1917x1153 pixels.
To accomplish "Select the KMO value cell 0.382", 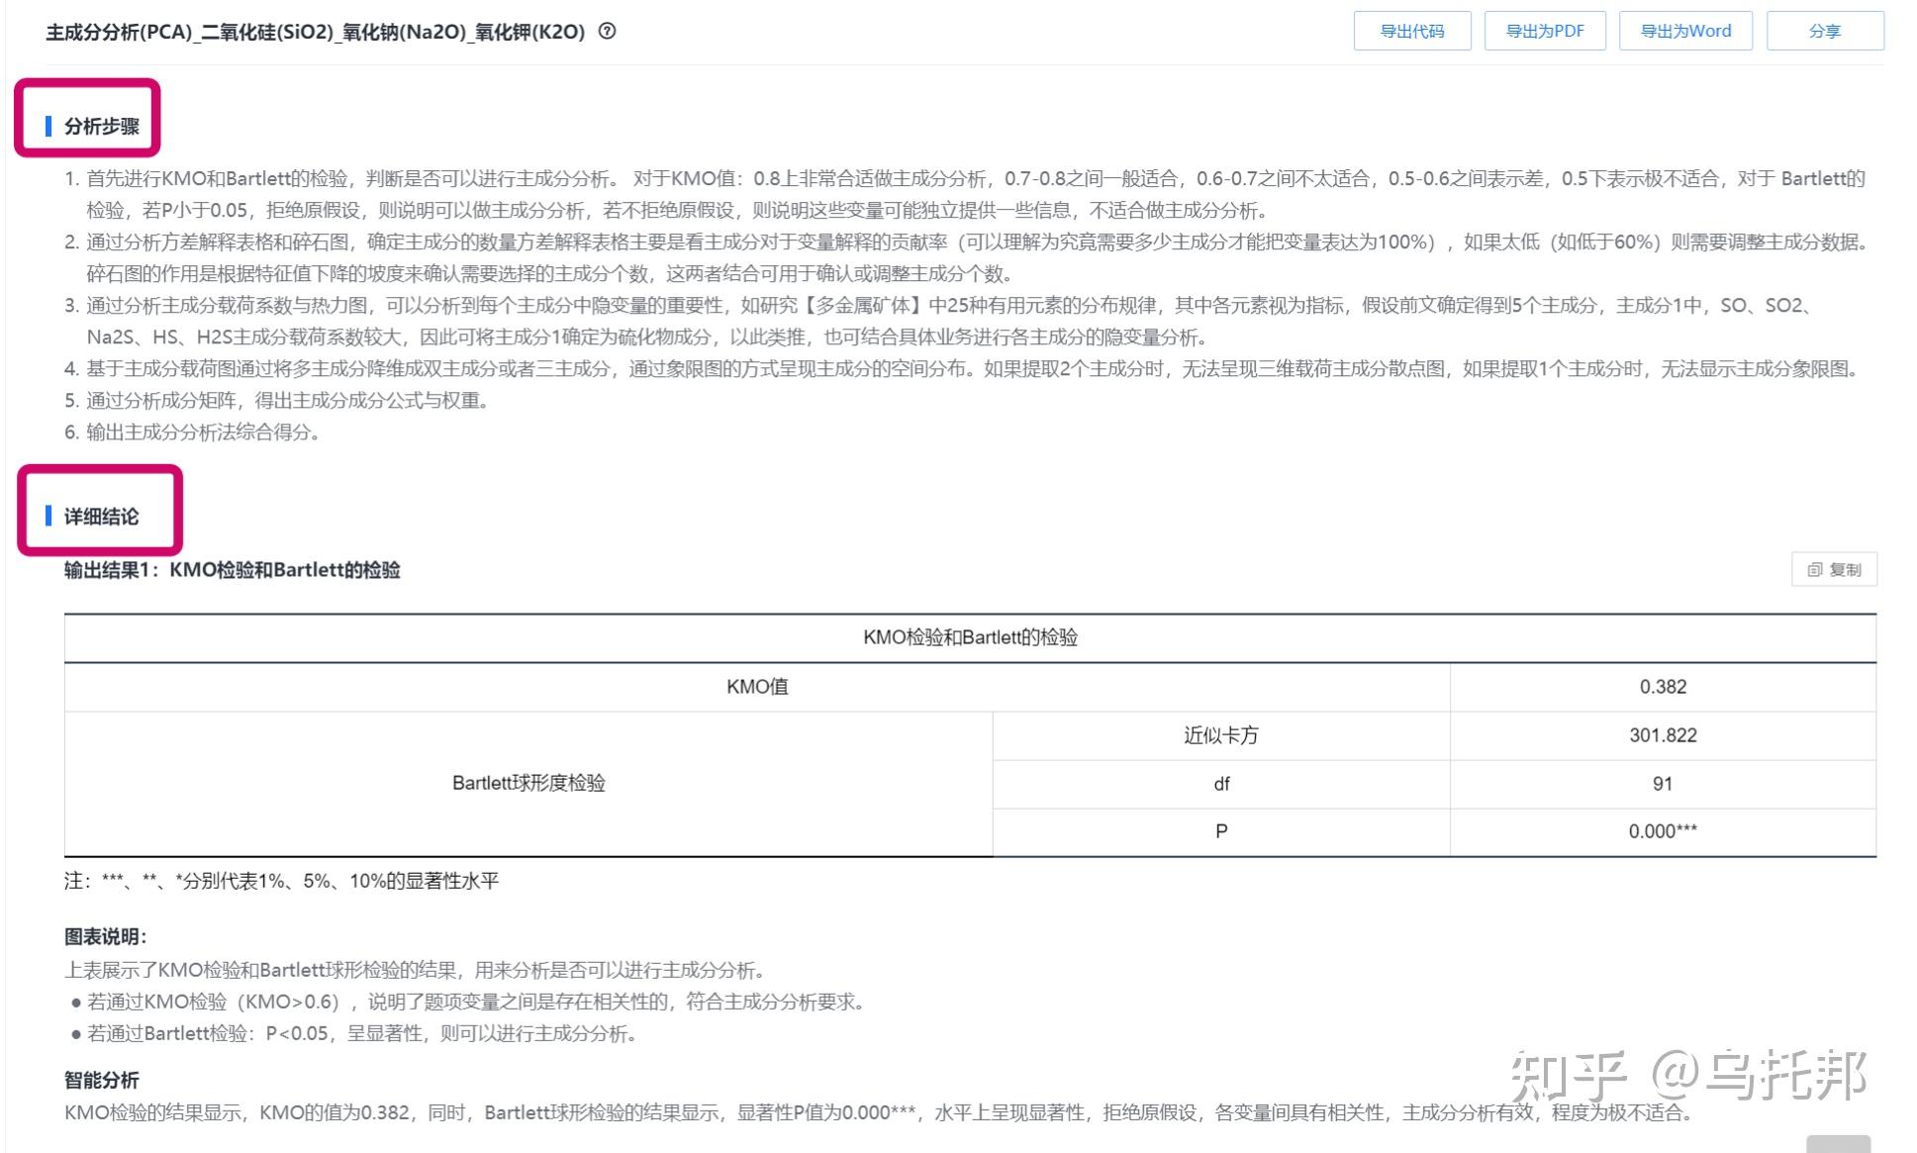I will tap(1662, 687).
